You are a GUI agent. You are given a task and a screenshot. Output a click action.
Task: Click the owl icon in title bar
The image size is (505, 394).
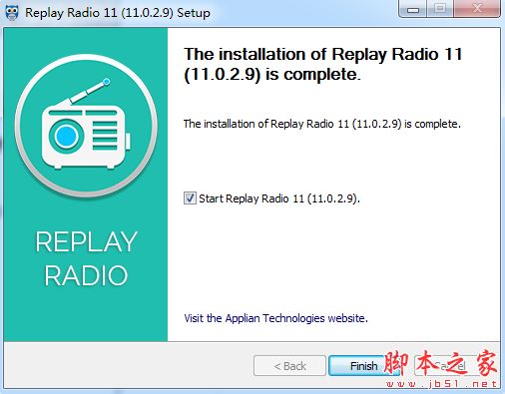coord(12,13)
